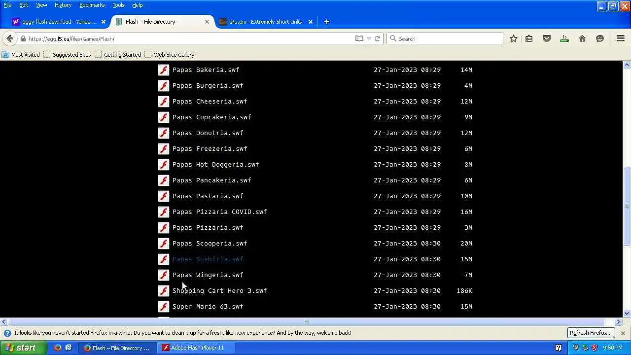Image resolution: width=631 pixels, height=355 pixels.
Task: Toggle Reader View icon in address bar
Action: pyautogui.click(x=359, y=38)
